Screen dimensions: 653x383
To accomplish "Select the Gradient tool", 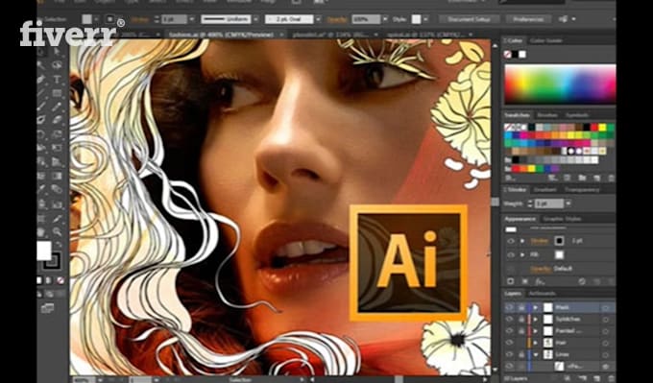I will point(57,176).
